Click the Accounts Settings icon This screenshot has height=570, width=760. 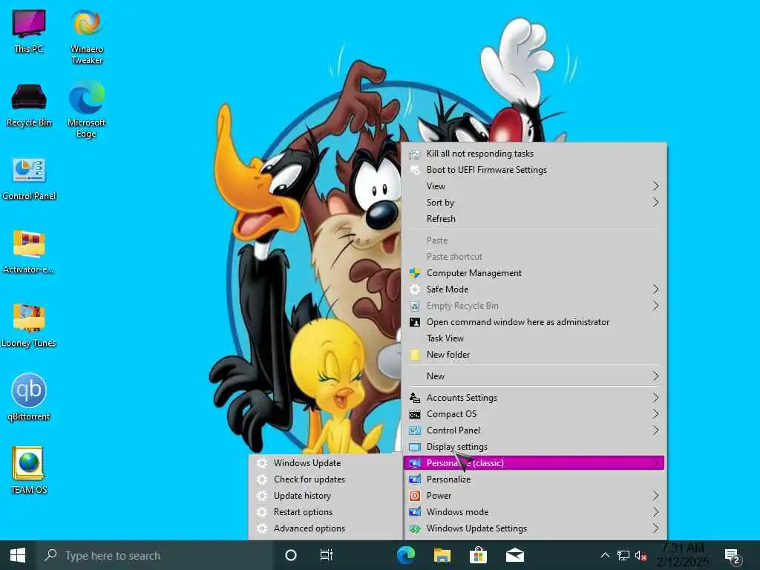[x=415, y=398]
